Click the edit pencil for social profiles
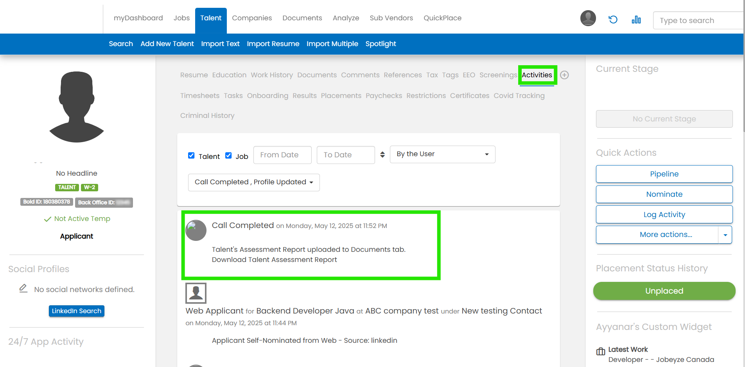The width and height of the screenshot is (745, 367). 23,289
